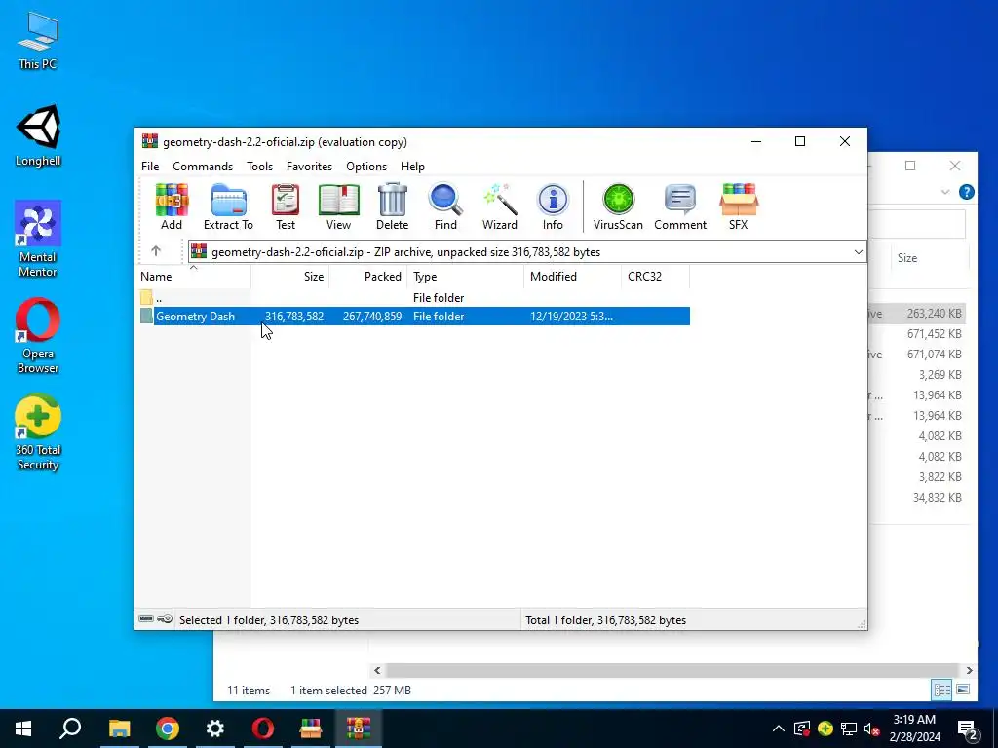Open Explorer Help question mark icon
The height and width of the screenshot is (748, 998).
[966, 192]
